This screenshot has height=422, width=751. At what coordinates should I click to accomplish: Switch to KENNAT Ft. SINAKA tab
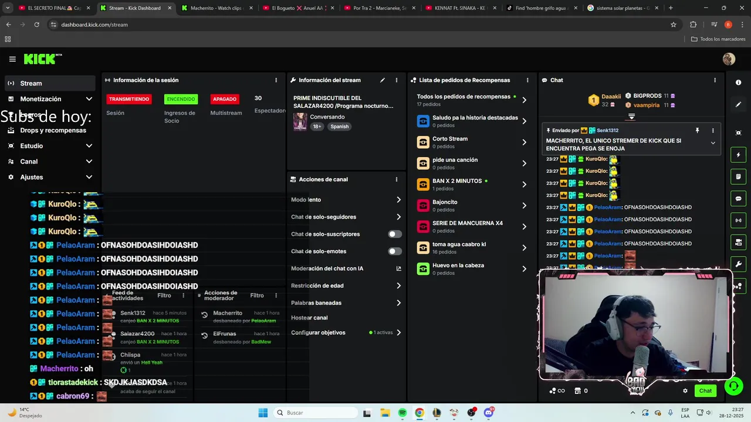coord(460,8)
